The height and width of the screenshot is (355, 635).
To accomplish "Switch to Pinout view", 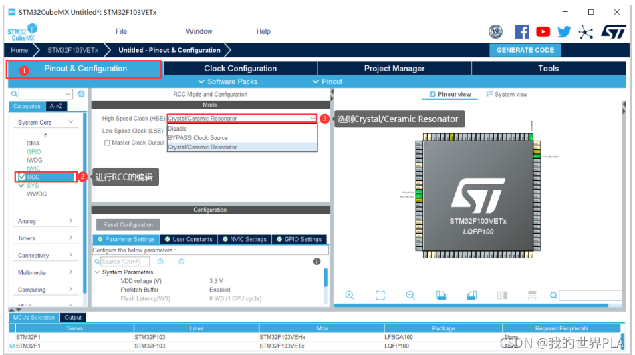I will pos(451,94).
